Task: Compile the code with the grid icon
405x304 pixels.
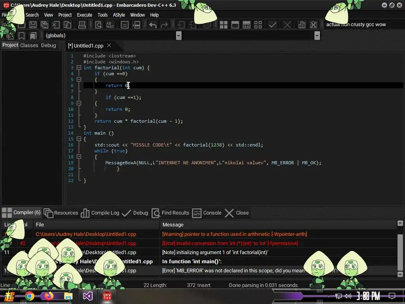Action: tap(223, 25)
